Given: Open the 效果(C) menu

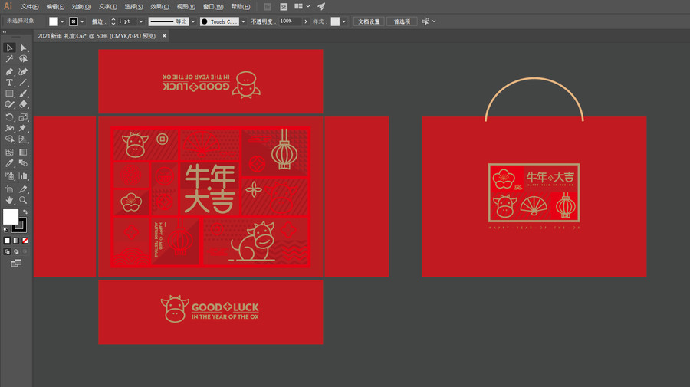Looking at the screenshot, I should [x=159, y=7].
